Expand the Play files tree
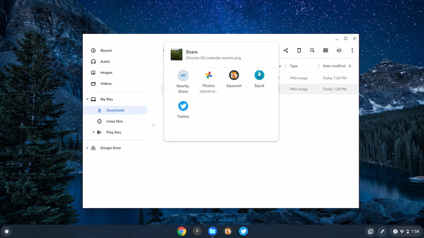 point(93,132)
